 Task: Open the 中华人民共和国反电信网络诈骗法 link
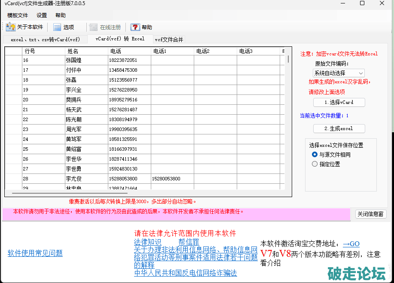click(185, 273)
